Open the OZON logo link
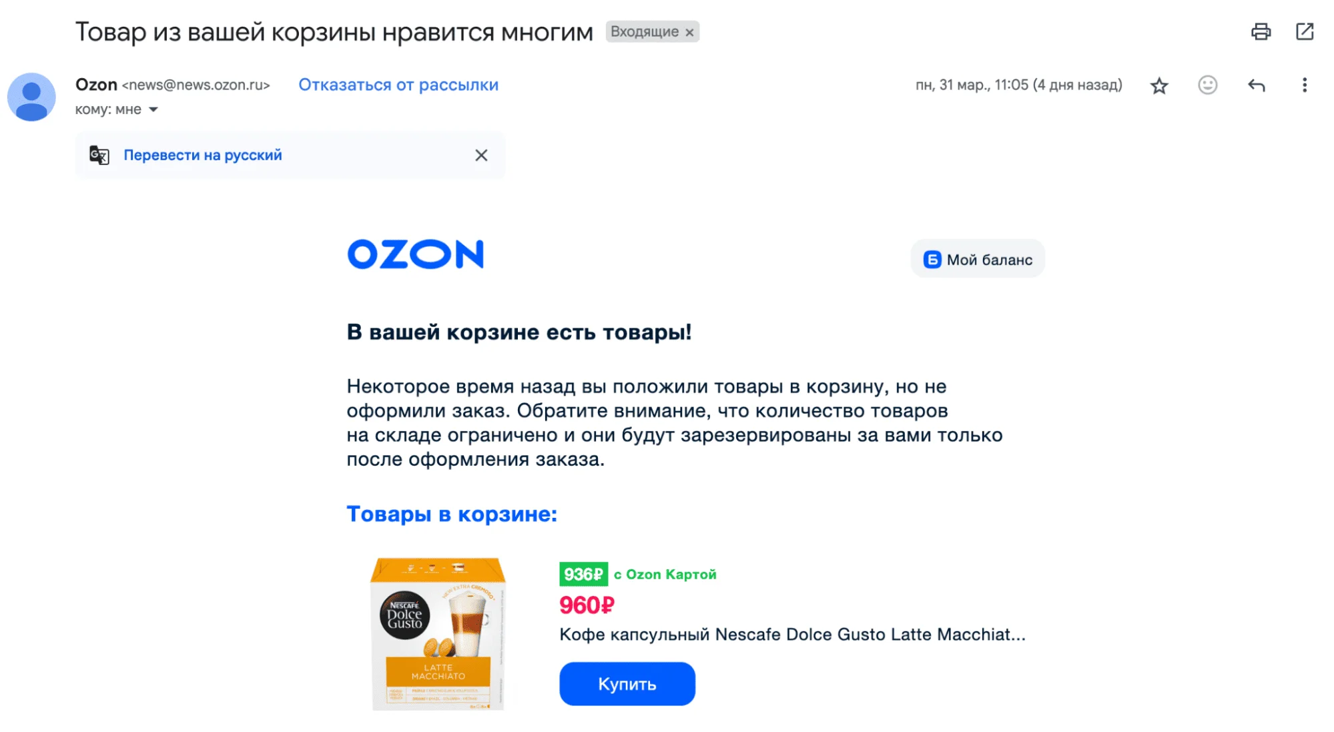1334x732 pixels. pos(415,254)
